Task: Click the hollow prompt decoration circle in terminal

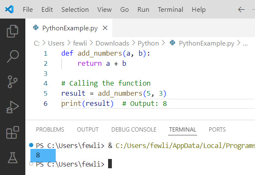Action: coord(31,164)
